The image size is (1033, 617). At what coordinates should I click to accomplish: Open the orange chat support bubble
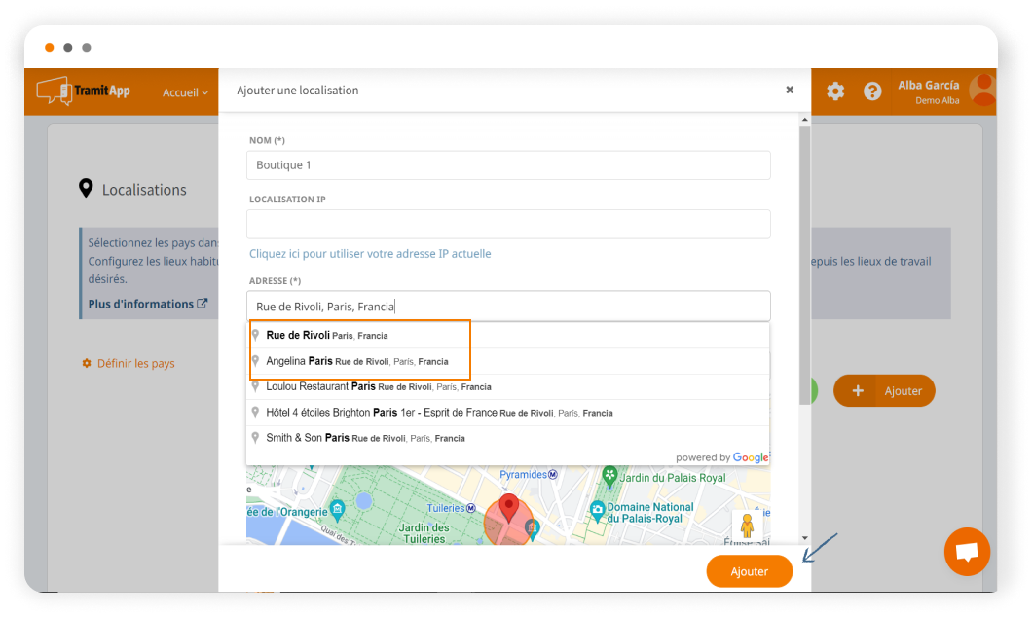point(967,552)
